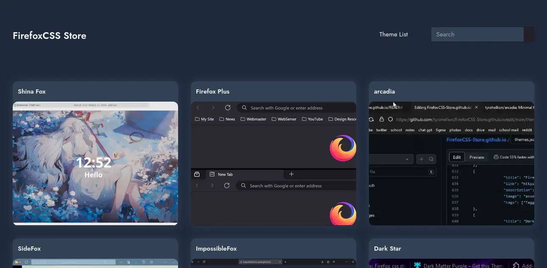The image size is (547, 268).
Task: View the Dark Star preview image
Action: click(x=452, y=263)
